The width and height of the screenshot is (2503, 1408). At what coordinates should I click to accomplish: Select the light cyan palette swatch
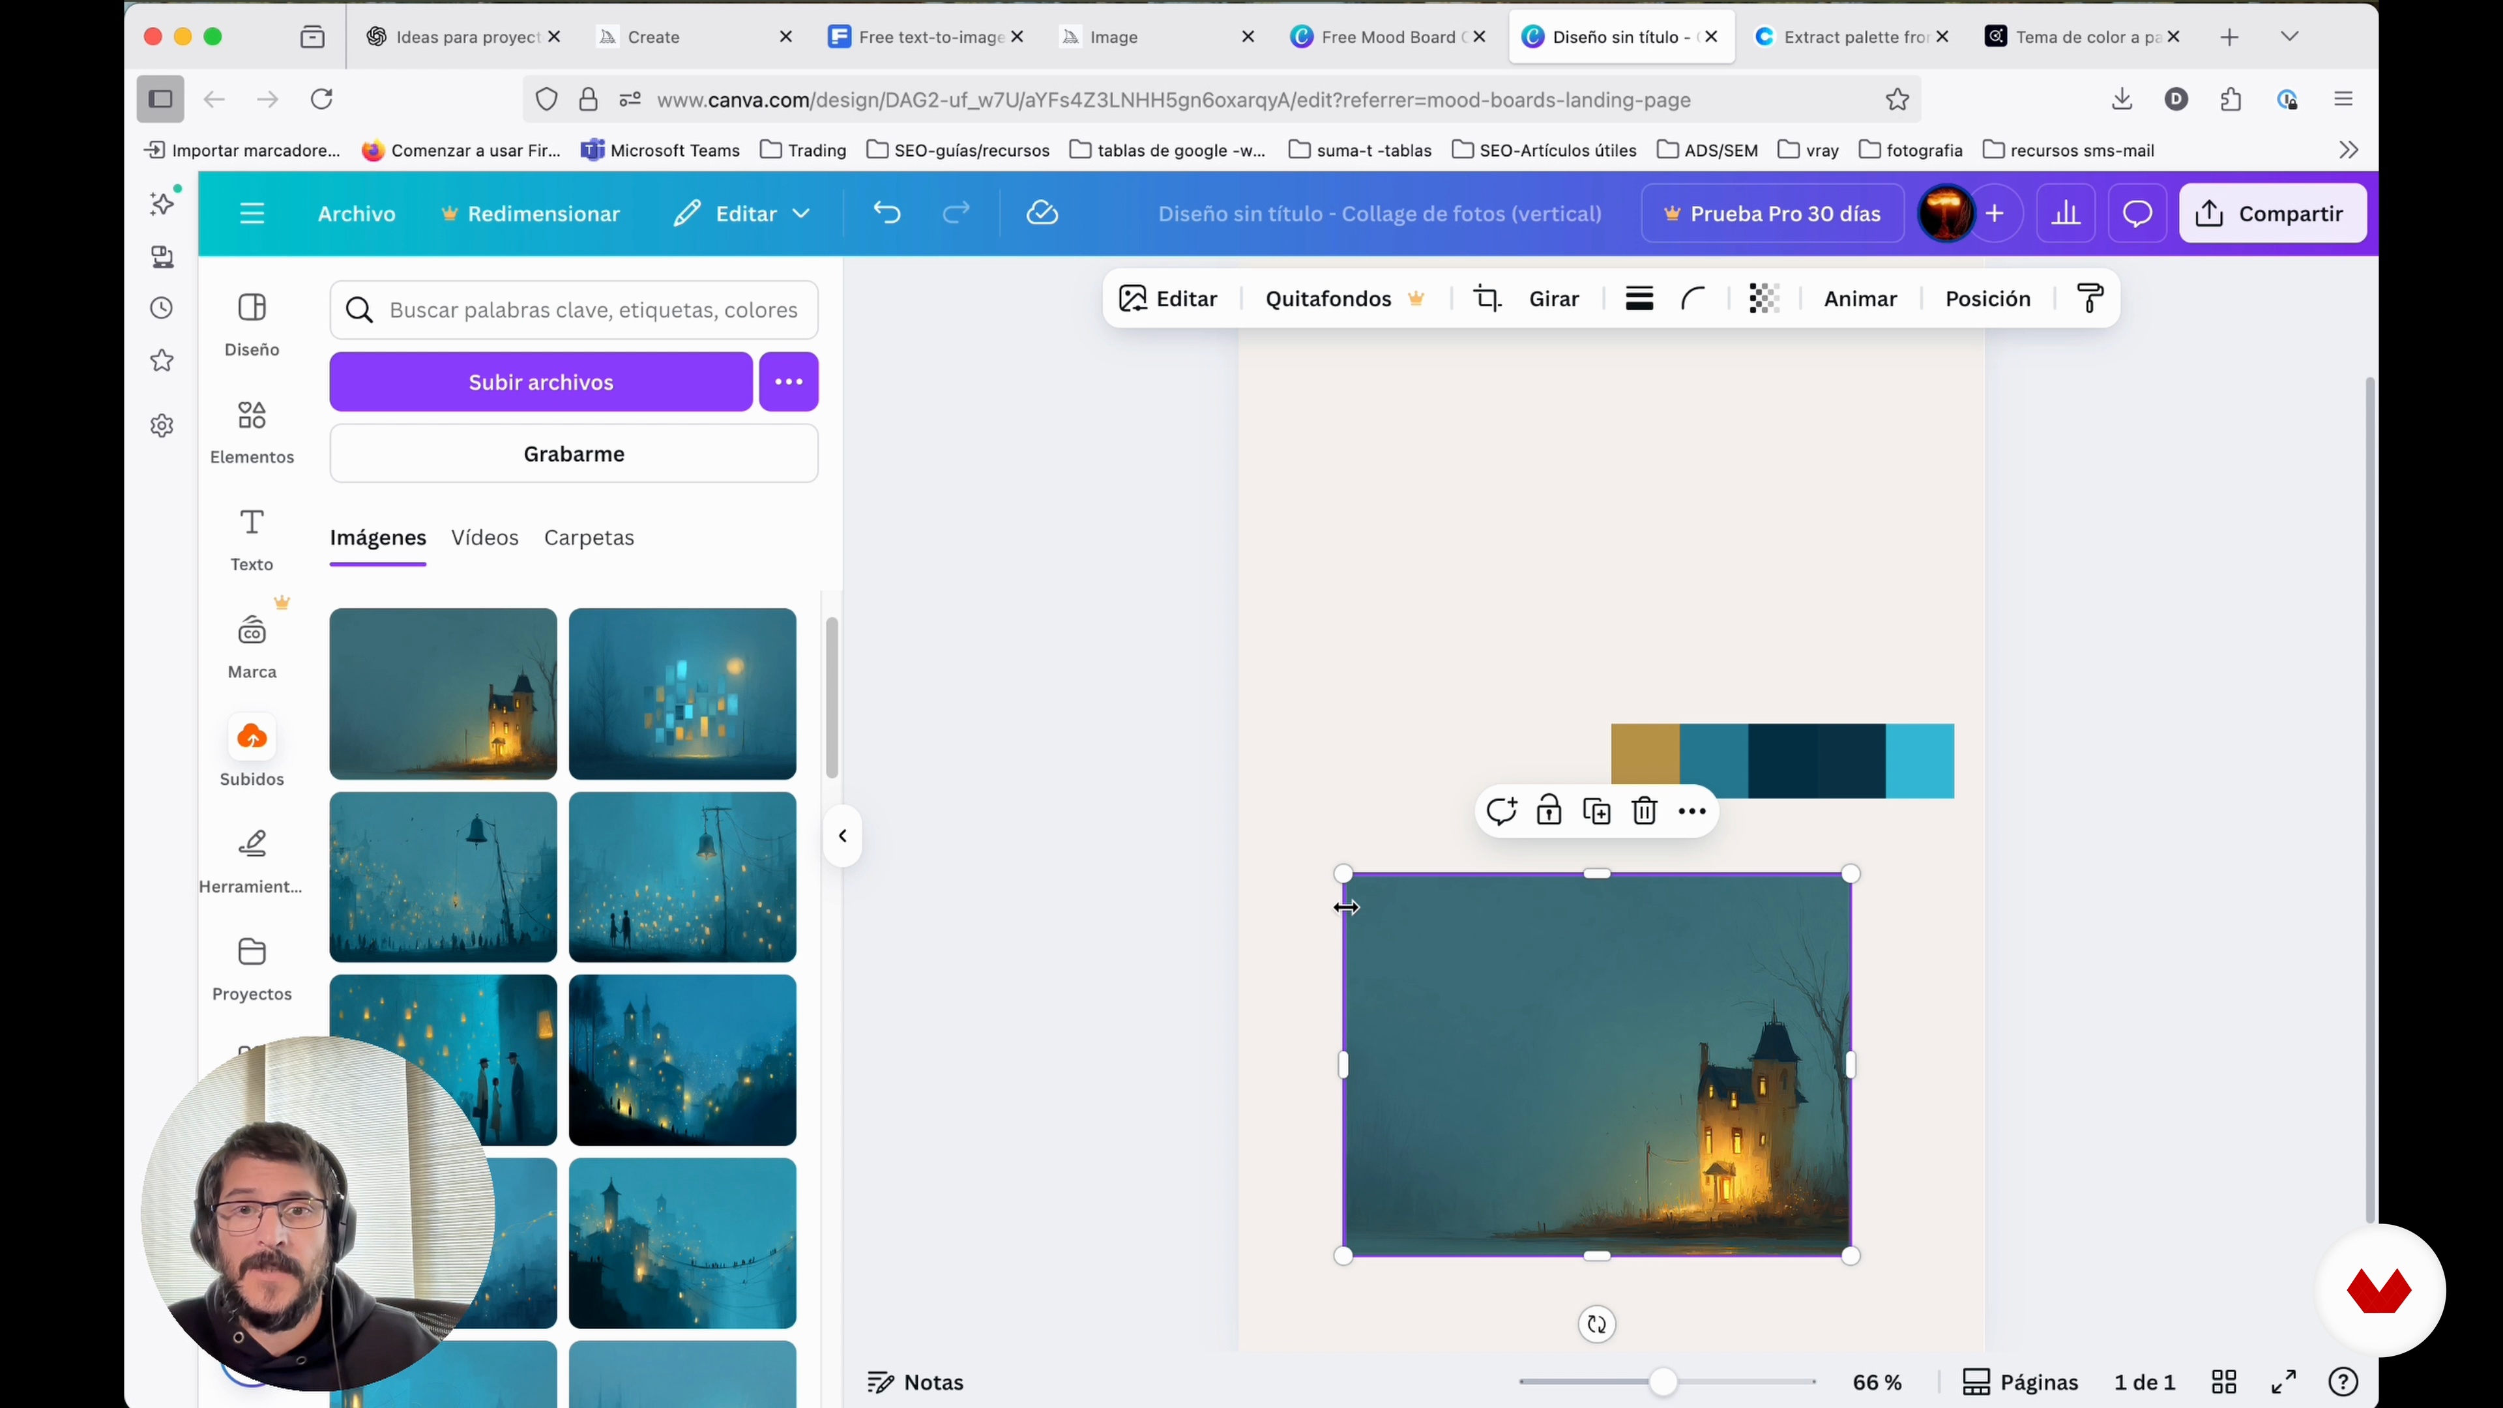coord(1920,761)
